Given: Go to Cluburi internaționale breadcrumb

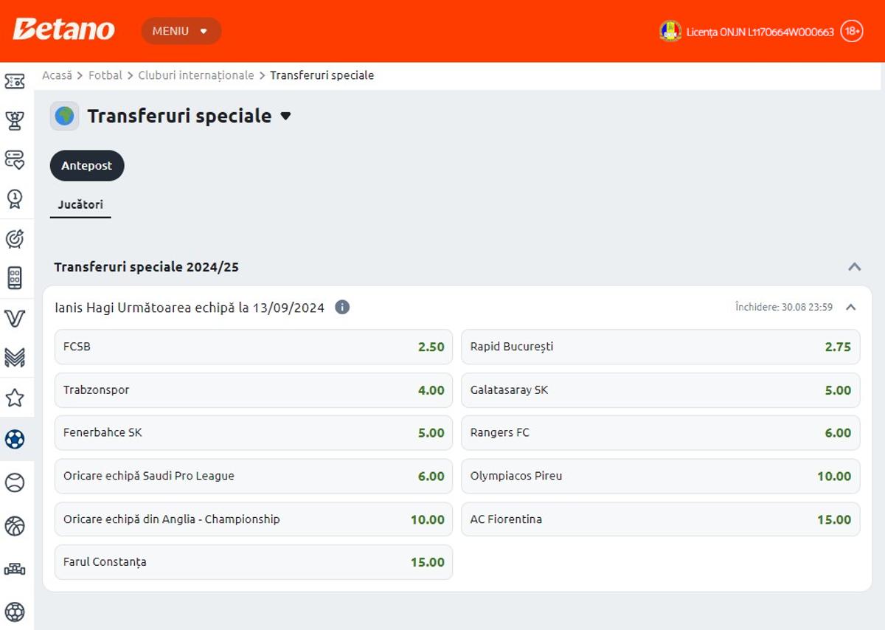Looking at the screenshot, I should [196, 75].
